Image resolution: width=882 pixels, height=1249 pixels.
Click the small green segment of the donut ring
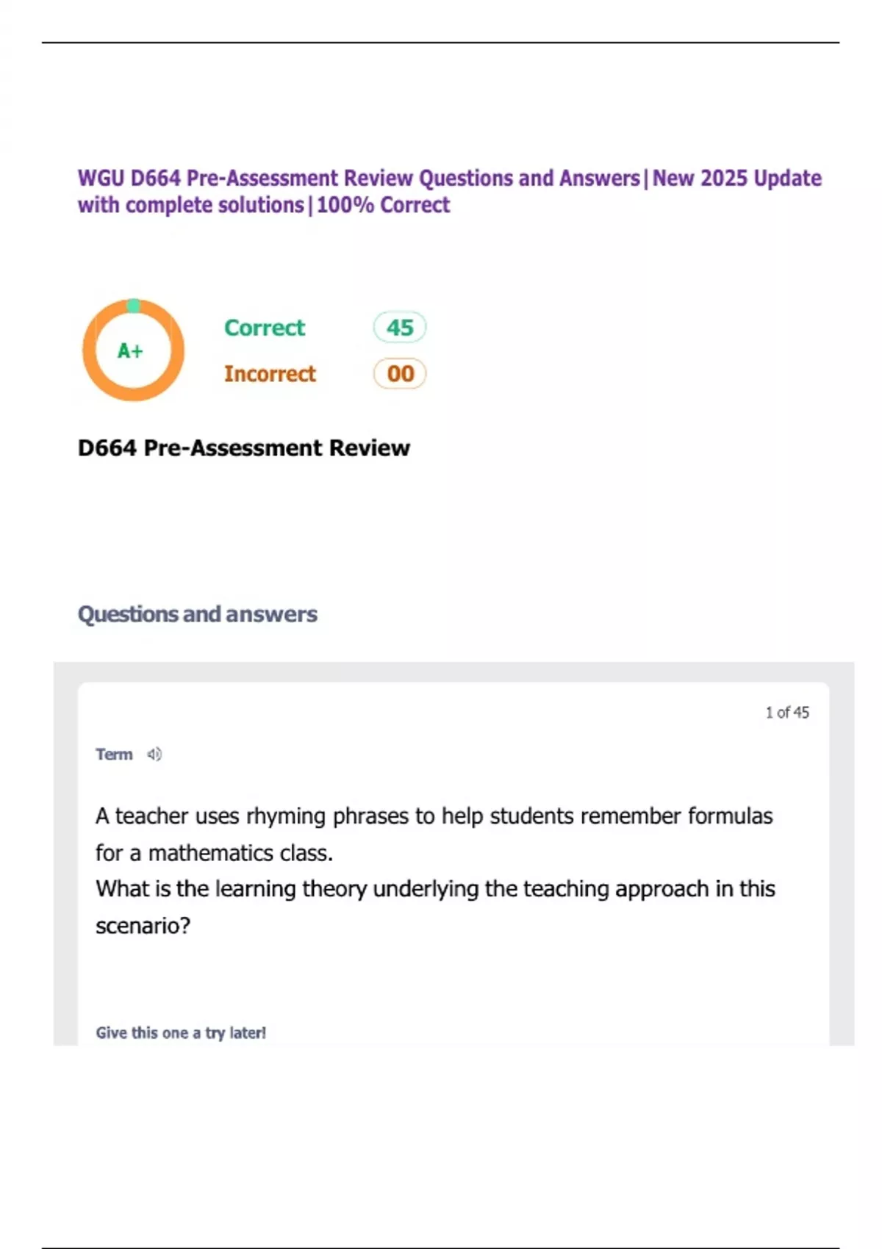[133, 306]
